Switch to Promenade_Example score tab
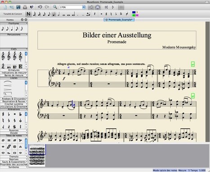This screenshot has width=210, height=172. tap(119, 20)
